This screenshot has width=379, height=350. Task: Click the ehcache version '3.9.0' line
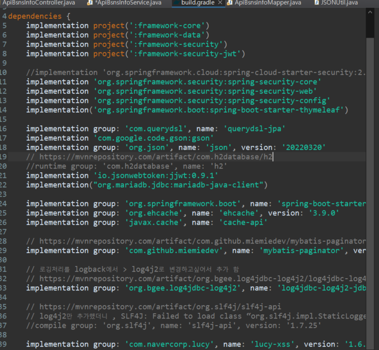[x=182, y=213]
